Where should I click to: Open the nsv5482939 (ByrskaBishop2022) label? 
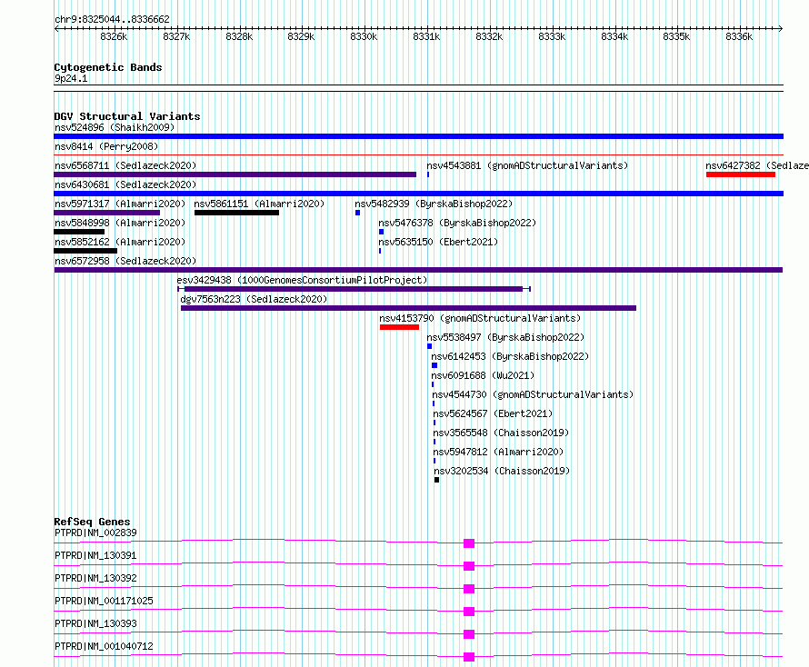coord(434,204)
